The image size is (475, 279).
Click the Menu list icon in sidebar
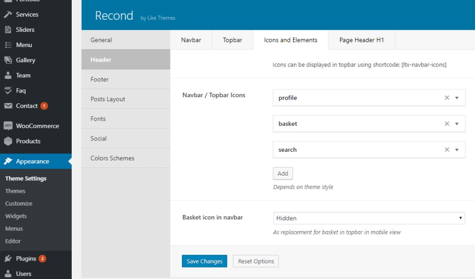pos(8,45)
